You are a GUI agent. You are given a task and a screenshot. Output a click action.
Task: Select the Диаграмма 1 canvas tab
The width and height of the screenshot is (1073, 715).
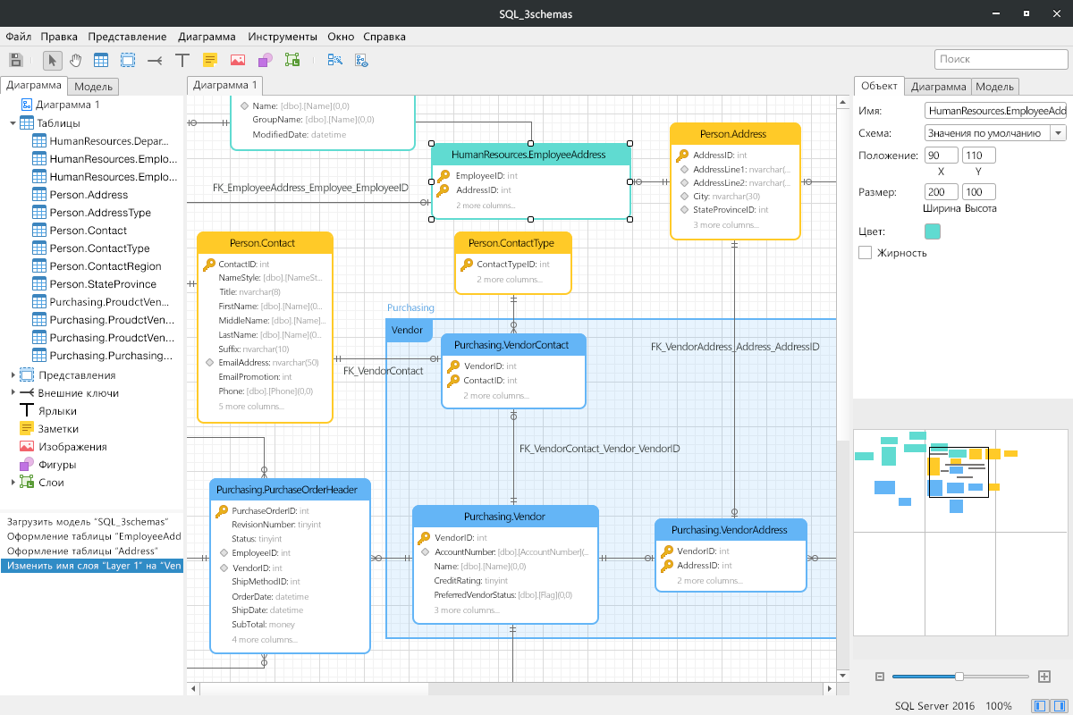(x=224, y=85)
